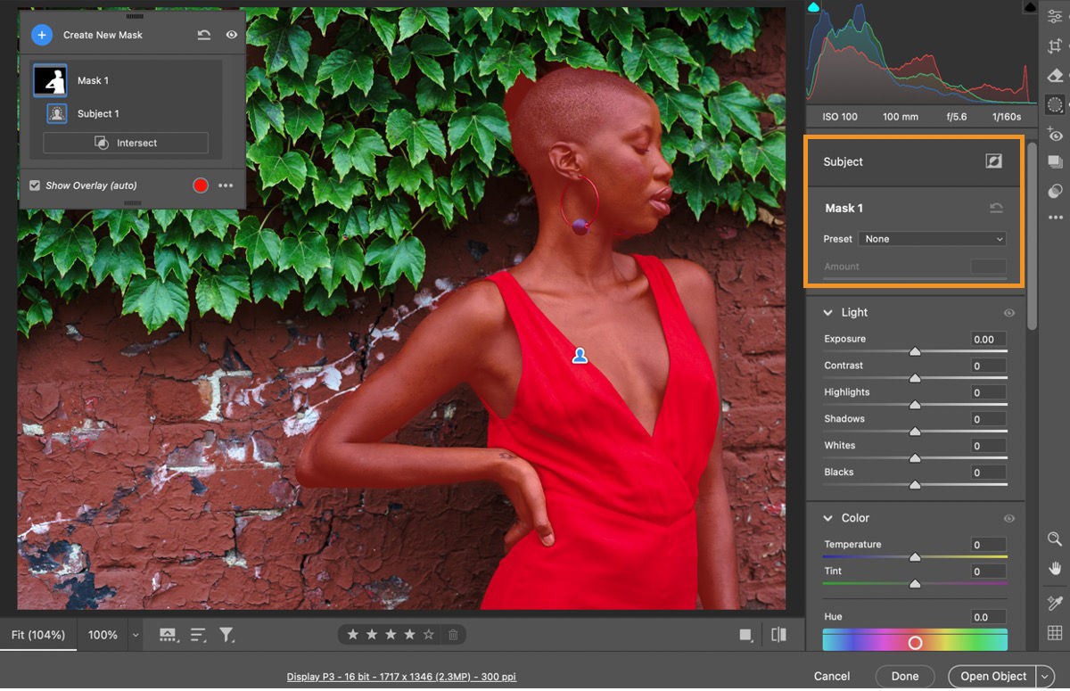
Task: Open the Healing tool
Action: tap(1055, 76)
